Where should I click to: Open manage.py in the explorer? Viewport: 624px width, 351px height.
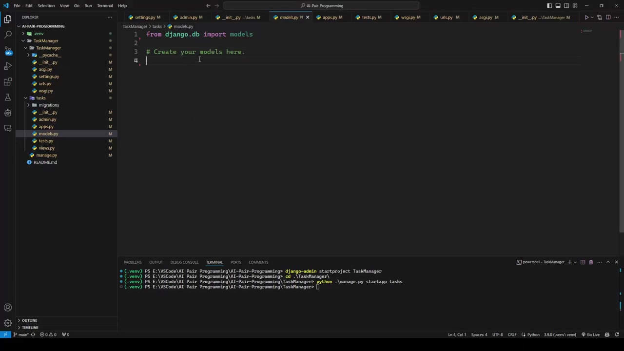[x=46, y=155]
